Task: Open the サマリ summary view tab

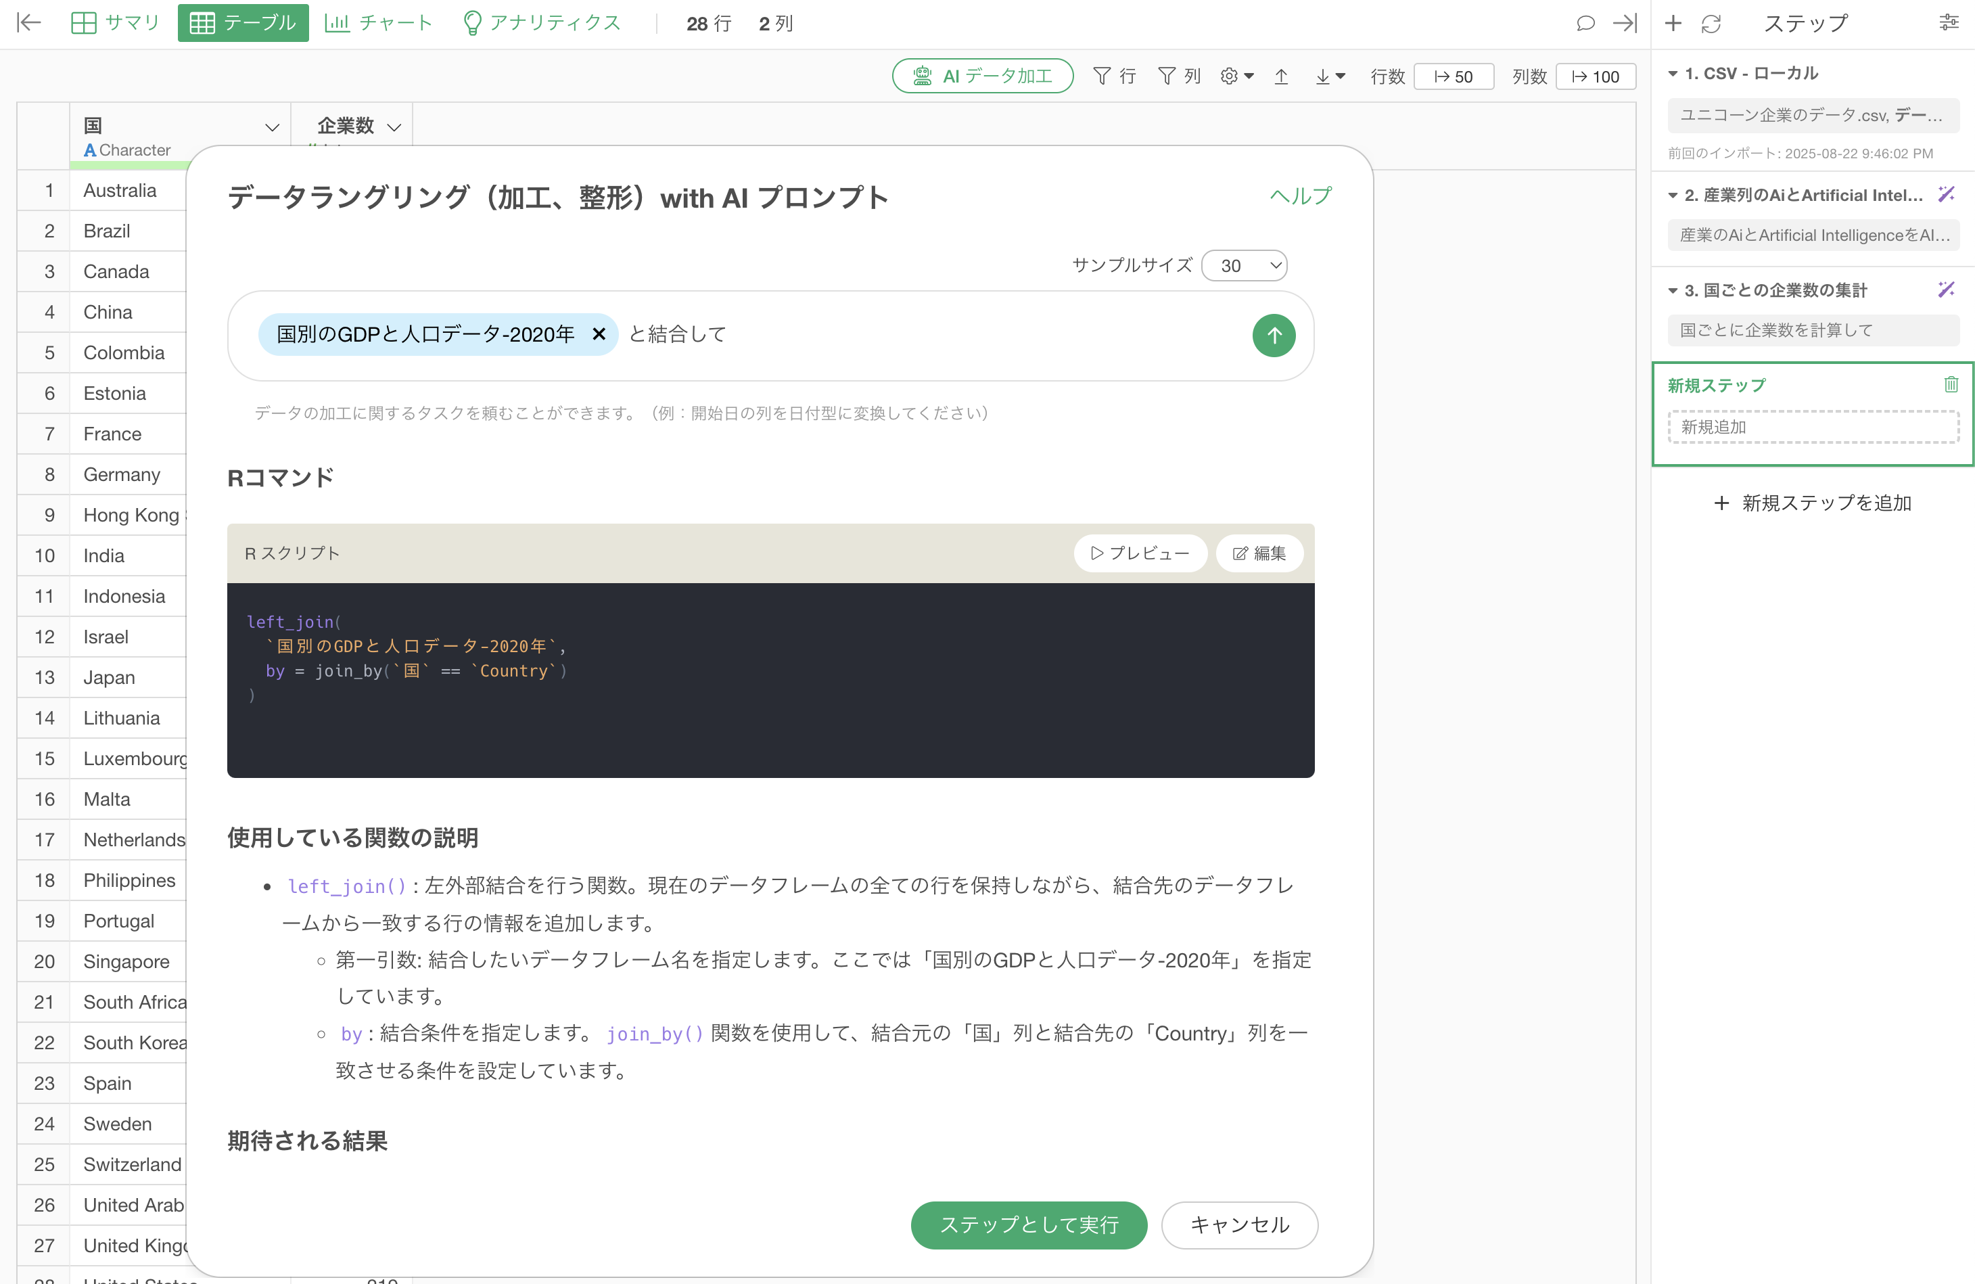Action: pyautogui.click(x=114, y=22)
